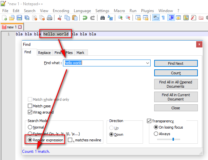Select Extended search mode radio button
The height and width of the screenshot is (160, 208).
(x=30, y=133)
